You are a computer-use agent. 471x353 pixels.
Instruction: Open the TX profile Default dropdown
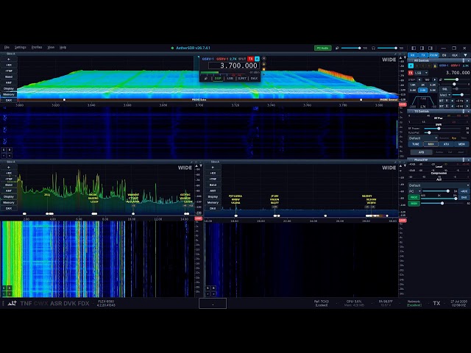(423, 138)
